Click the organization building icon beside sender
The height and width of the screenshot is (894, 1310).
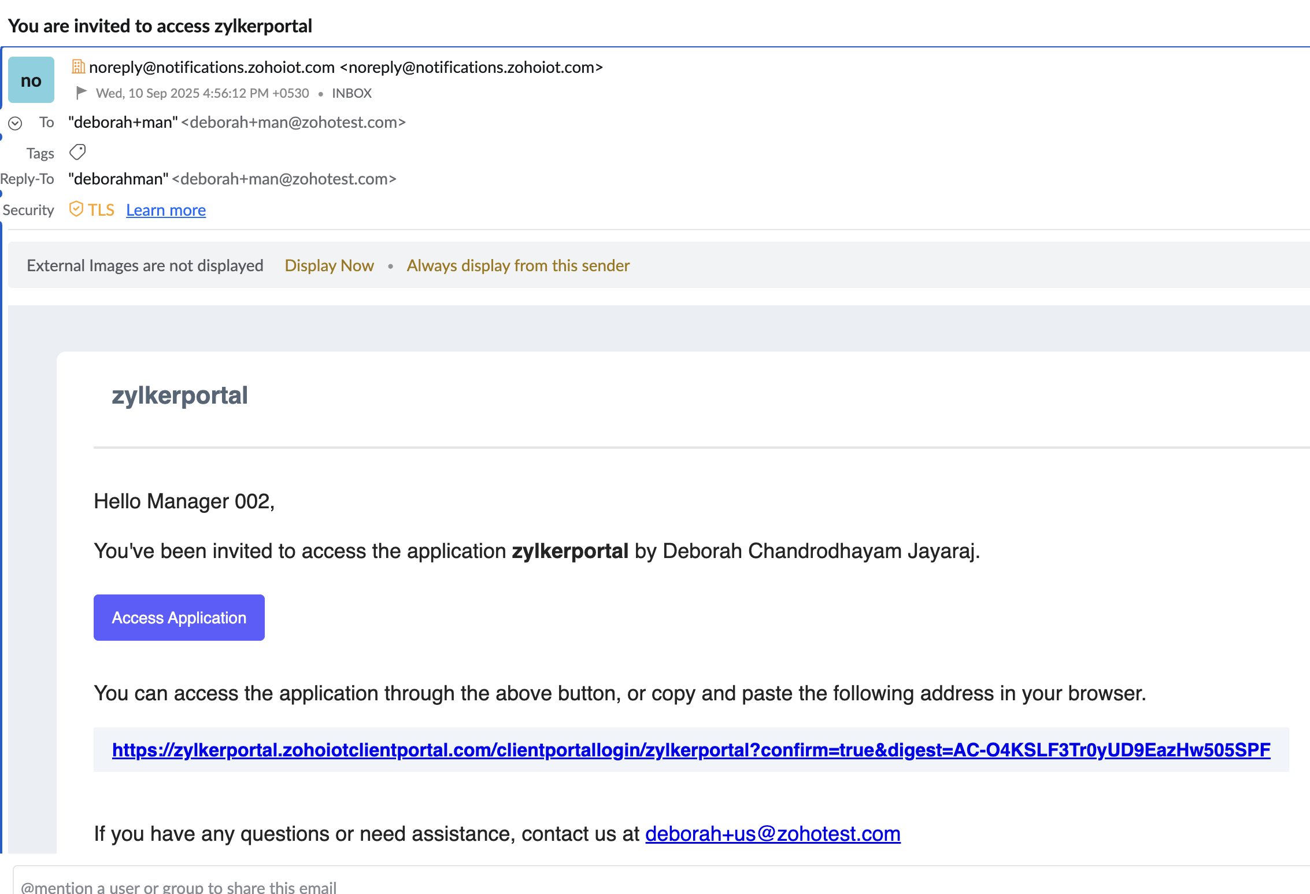tap(78, 67)
